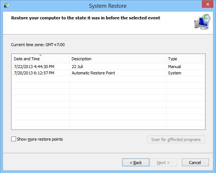Cancel the System Restore wizard

click(x=195, y=163)
